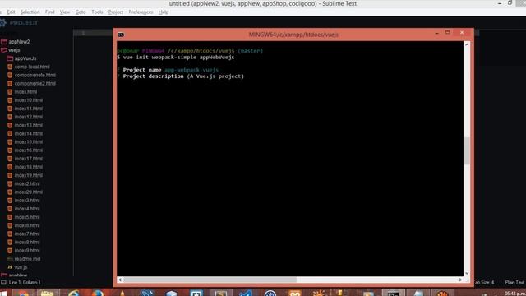Open index12.html in the sidebar

pyautogui.click(x=29, y=117)
